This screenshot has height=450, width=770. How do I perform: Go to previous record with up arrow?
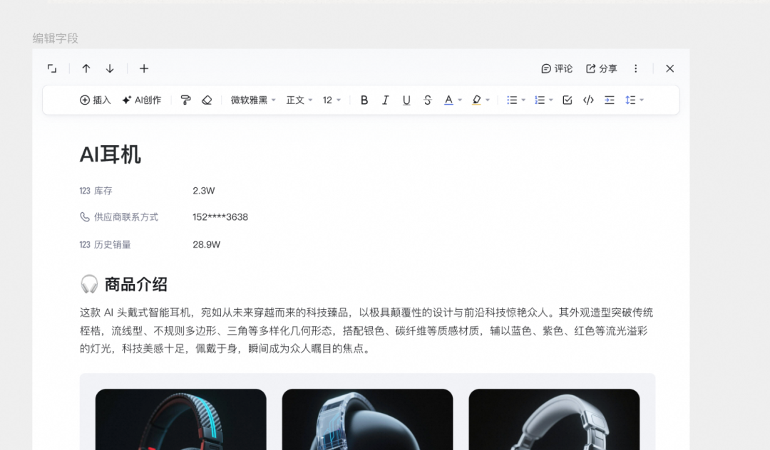click(86, 68)
